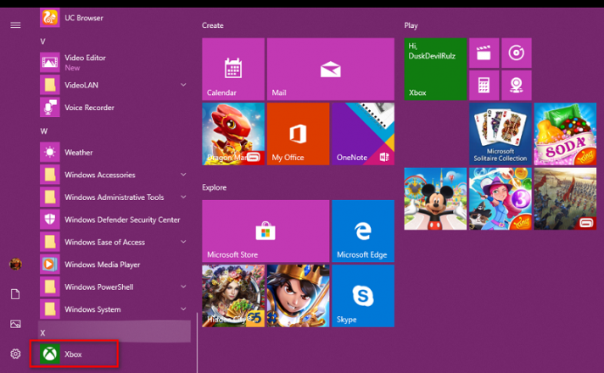This screenshot has height=373, width=604.
Task: Open Microsoft Solitaire Collection tile
Action: click(500, 134)
